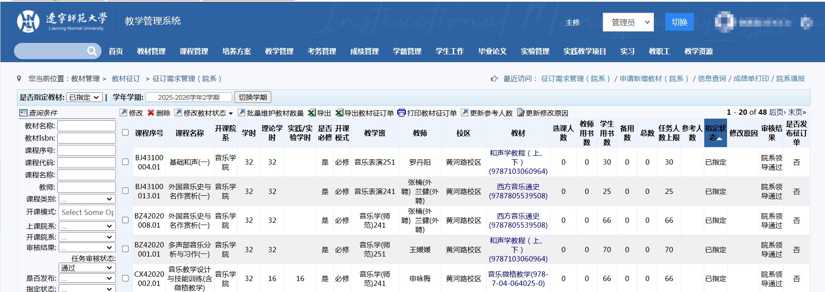Click the 打印教材征订单 printer icon

point(401,113)
